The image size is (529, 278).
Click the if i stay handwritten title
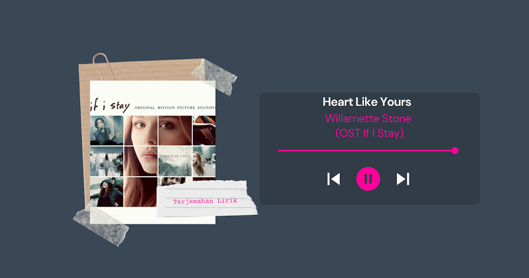(110, 106)
